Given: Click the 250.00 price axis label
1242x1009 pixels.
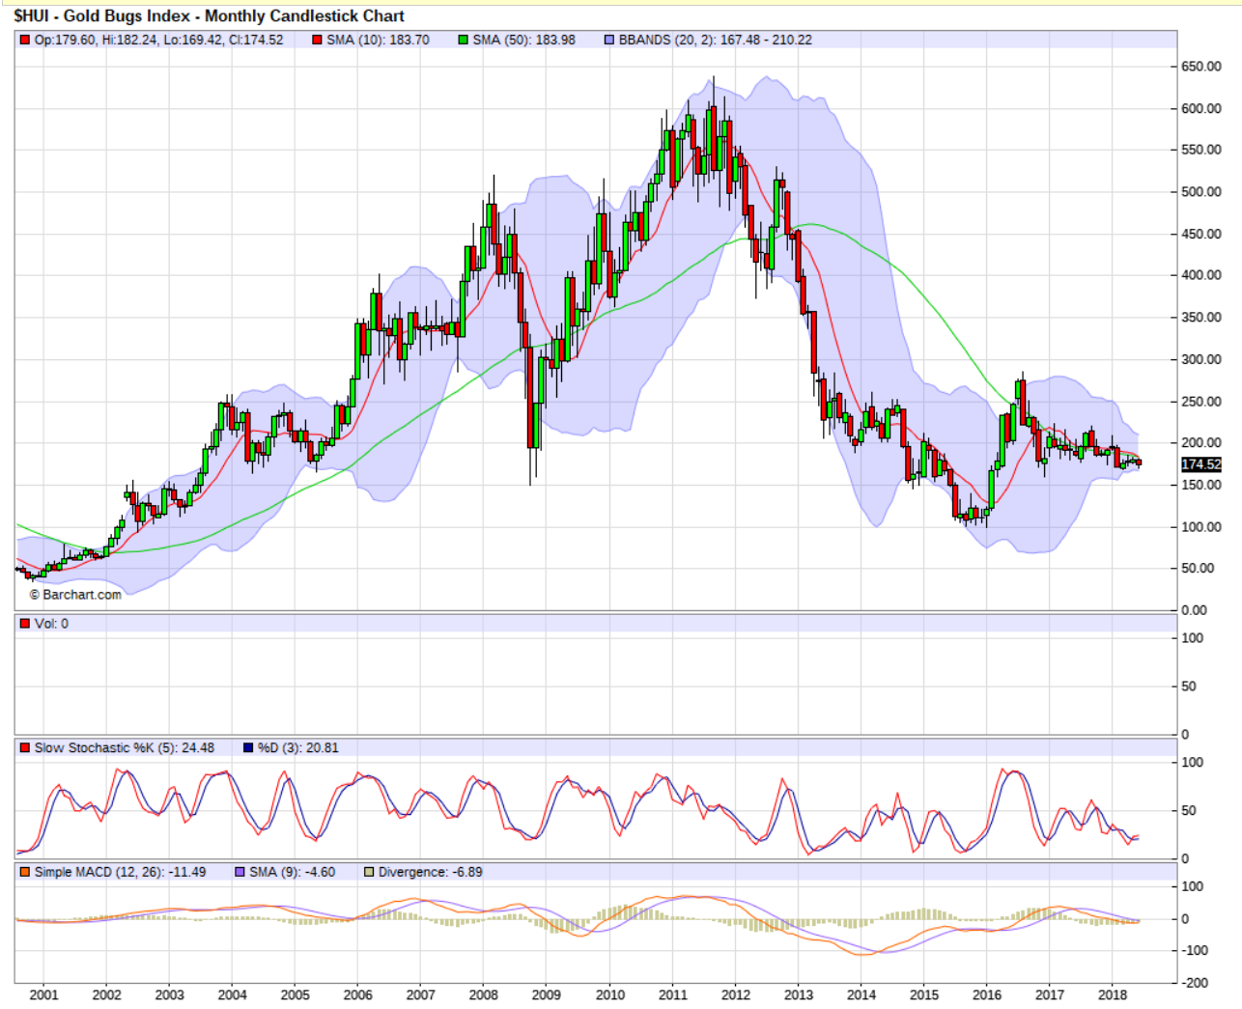Looking at the screenshot, I should click(1201, 402).
